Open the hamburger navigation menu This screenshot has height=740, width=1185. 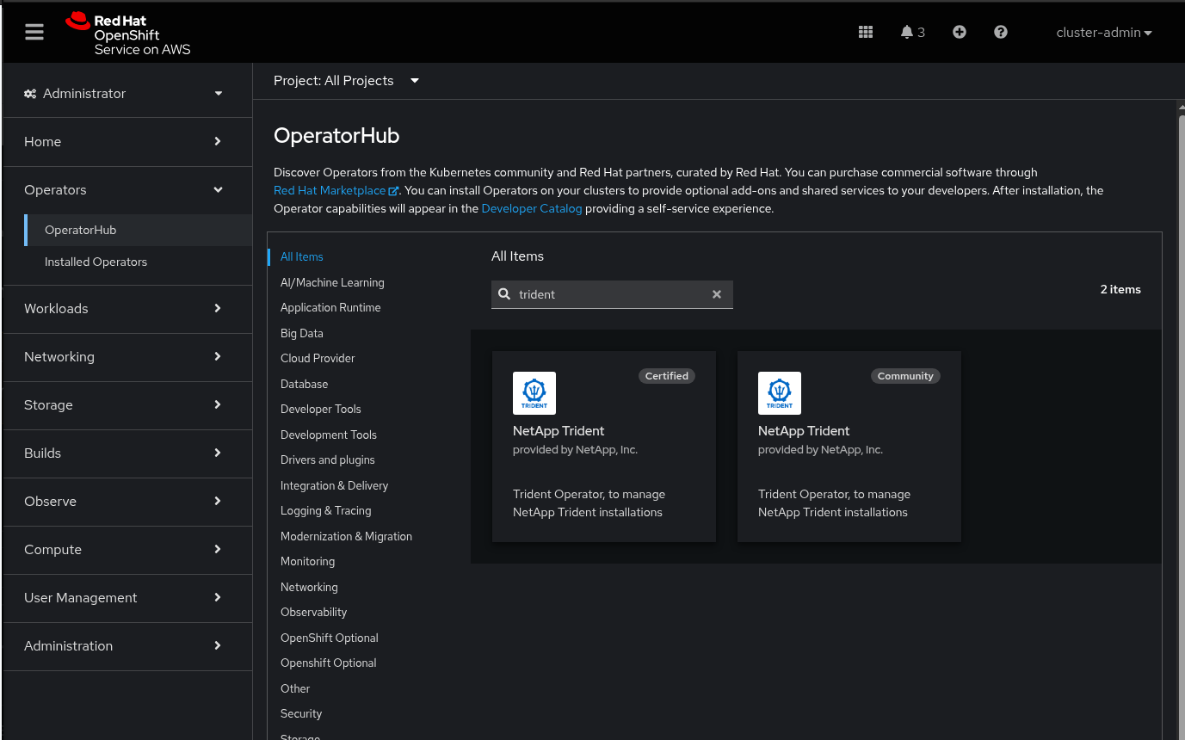[x=34, y=32]
